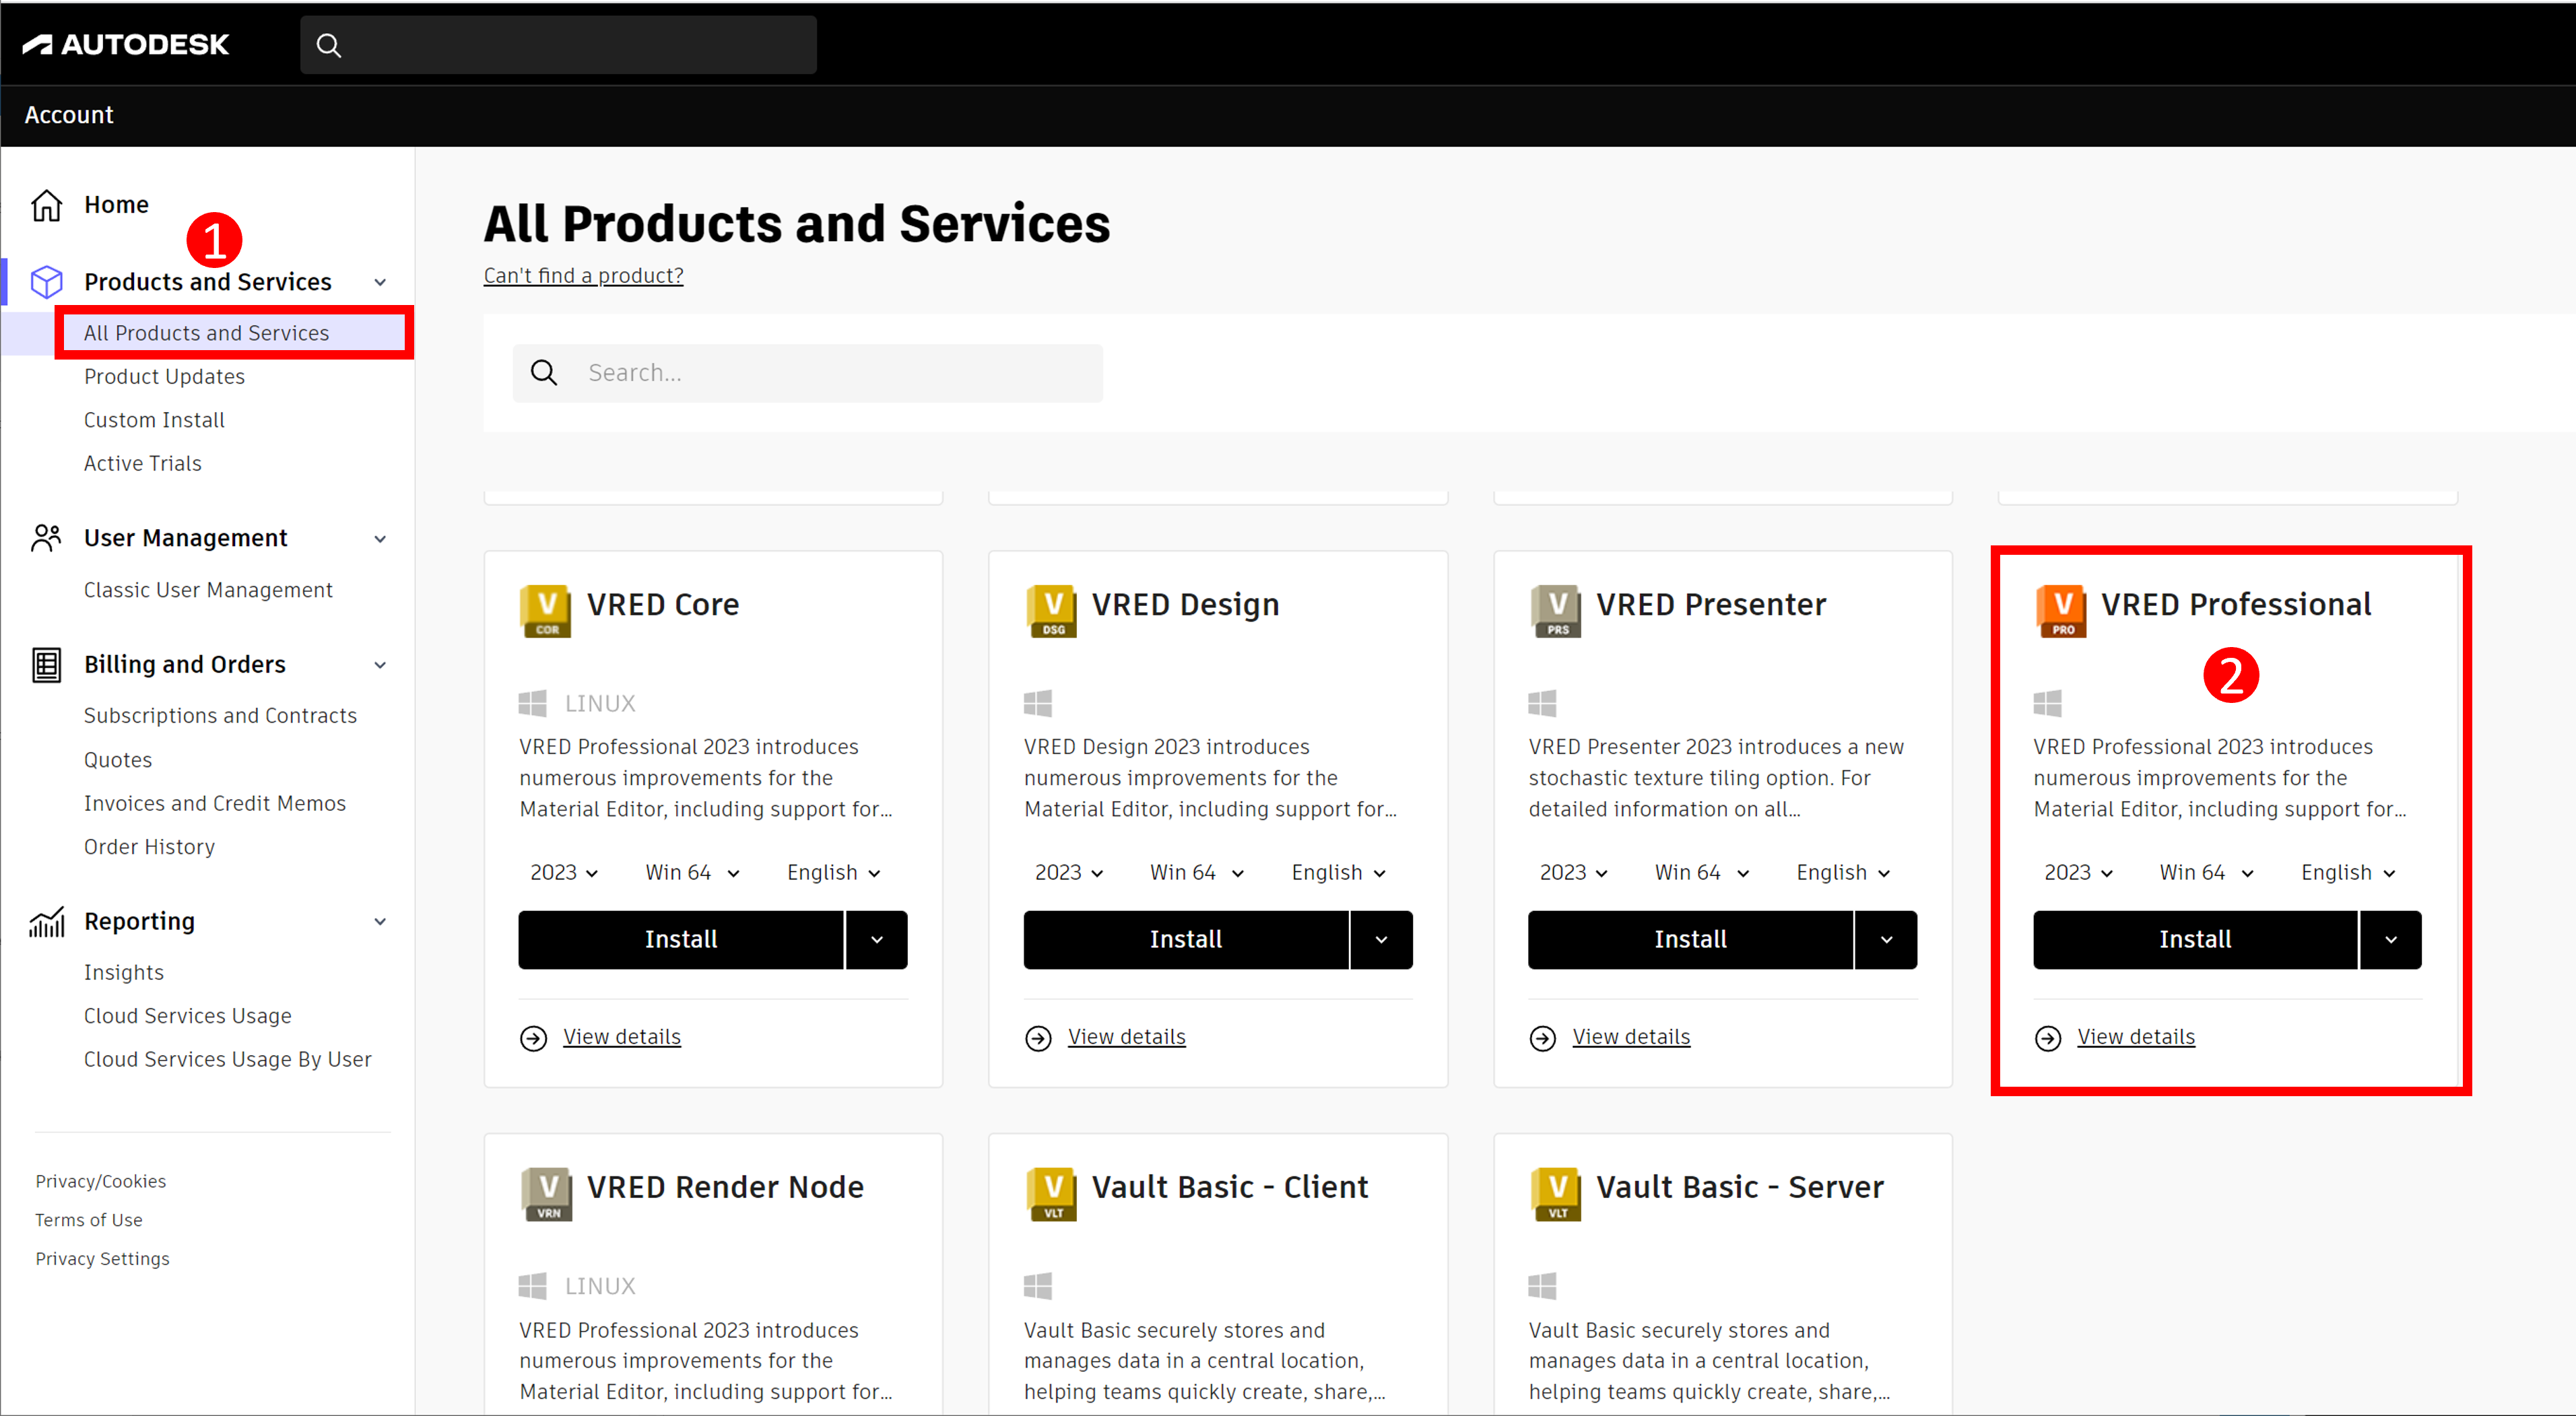Open the Privacy/Cookies link
2576x1416 pixels.
[x=101, y=1181]
